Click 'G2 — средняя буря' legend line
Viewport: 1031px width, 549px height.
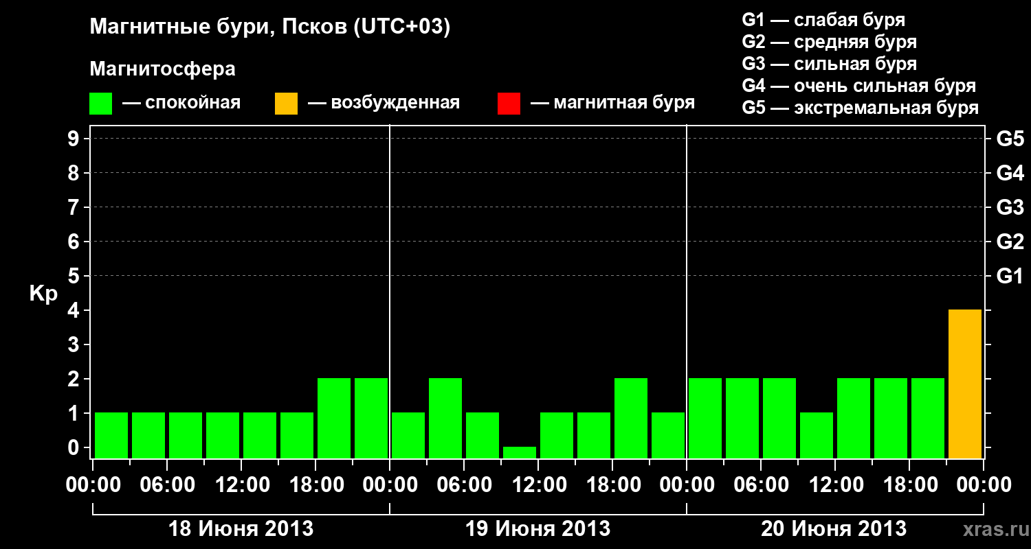click(830, 42)
